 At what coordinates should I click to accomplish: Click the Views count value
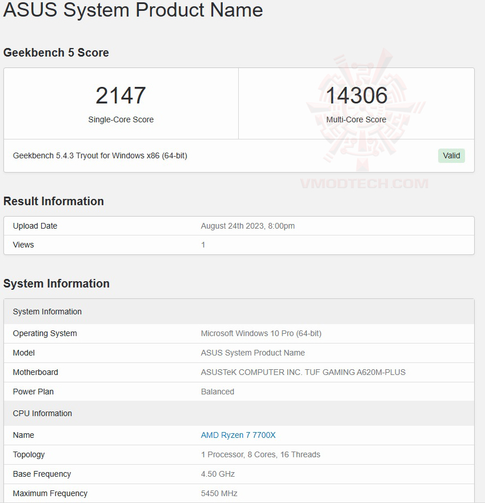(x=204, y=245)
